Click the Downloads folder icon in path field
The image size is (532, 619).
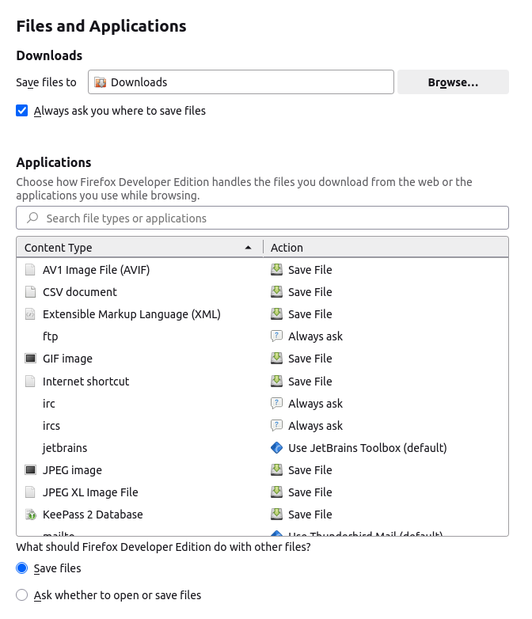(101, 82)
